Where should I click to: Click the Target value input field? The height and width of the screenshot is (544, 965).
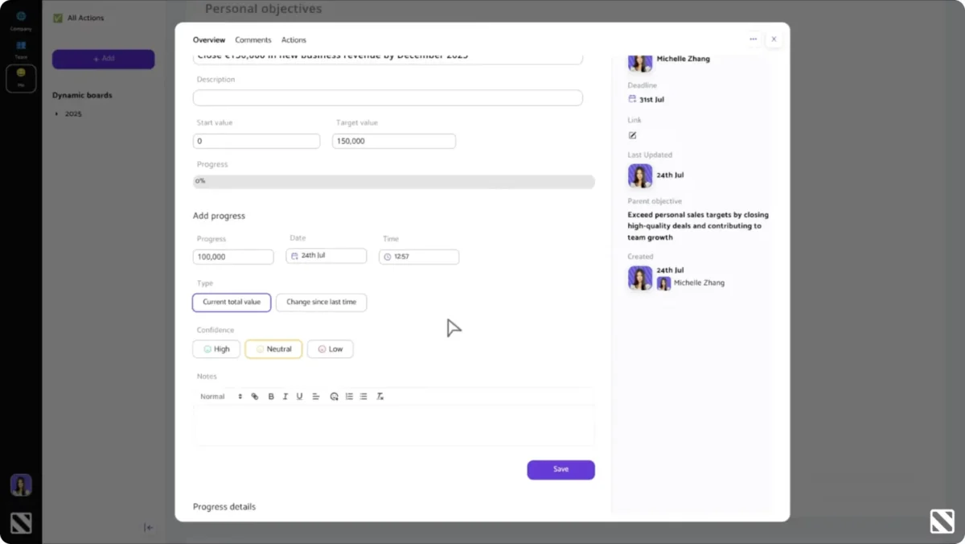[x=393, y=141]
